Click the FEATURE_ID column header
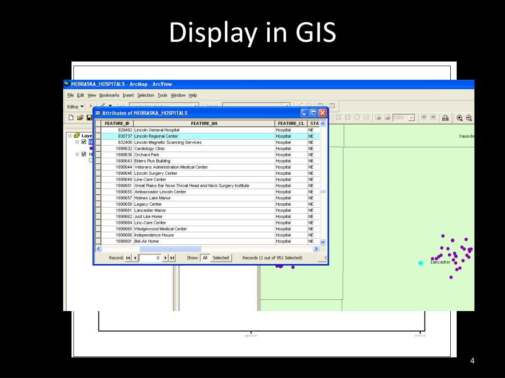The image size is (505, 378). coord(117,124)
